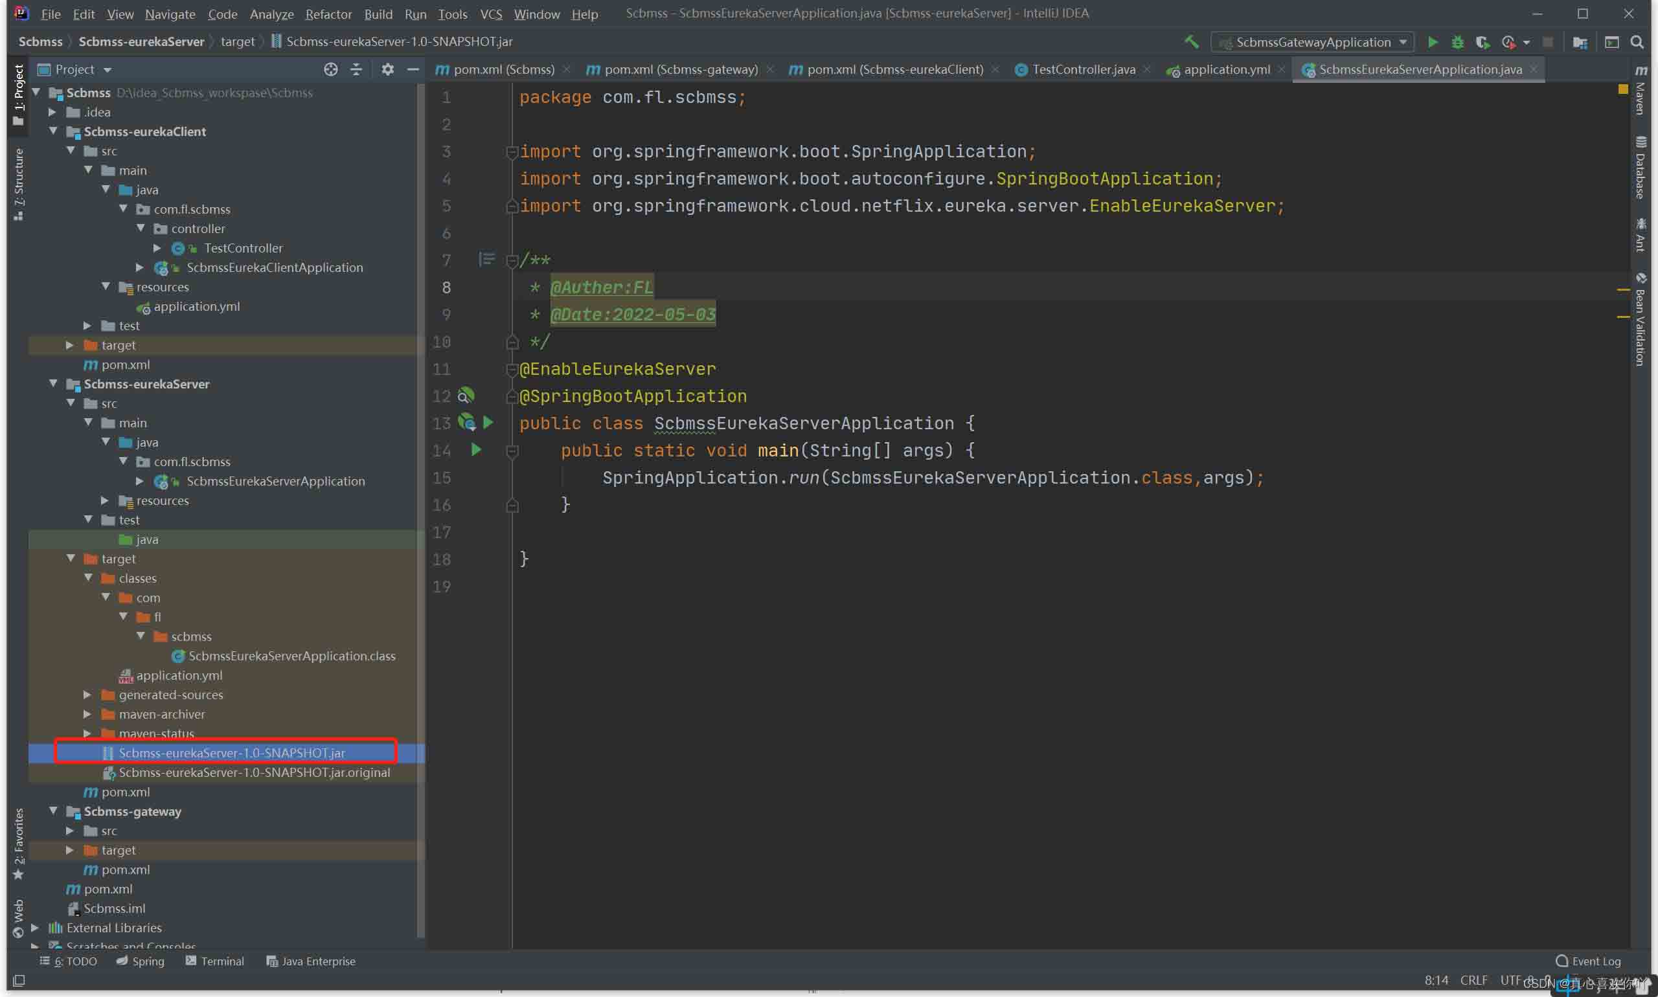The image size is (1658, 997).
Task: Expand the maven-archiver folder
Action: coord(87,714)
